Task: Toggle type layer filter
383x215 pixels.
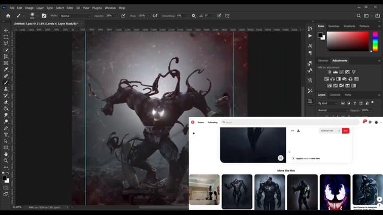Action: (x=355, y=103)
